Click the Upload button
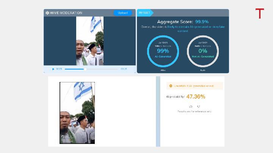Viewport: 273px width, 153px height. pyautogui.click(x=122, y=13)
